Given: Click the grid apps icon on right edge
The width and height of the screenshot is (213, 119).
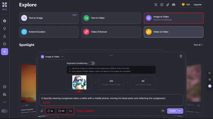Looking at the screenshot, I should 210,80.
